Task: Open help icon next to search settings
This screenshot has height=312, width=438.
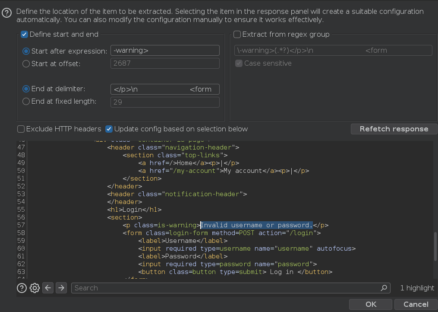Action: click(x=22, y=288)
